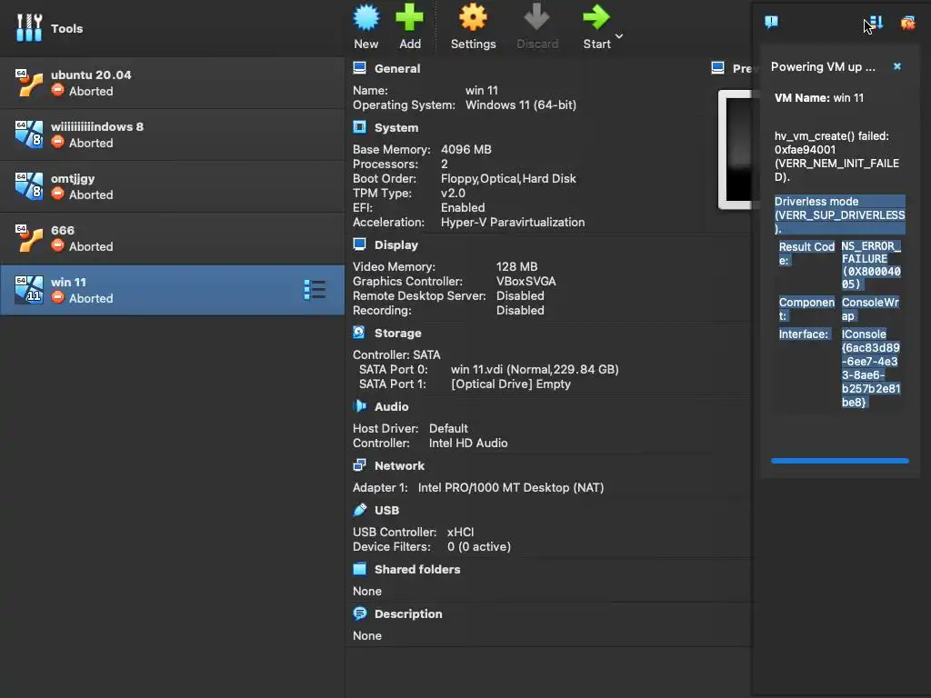Click Boot Order Floppy, Optical, Hard Disk value

(508, 179)
